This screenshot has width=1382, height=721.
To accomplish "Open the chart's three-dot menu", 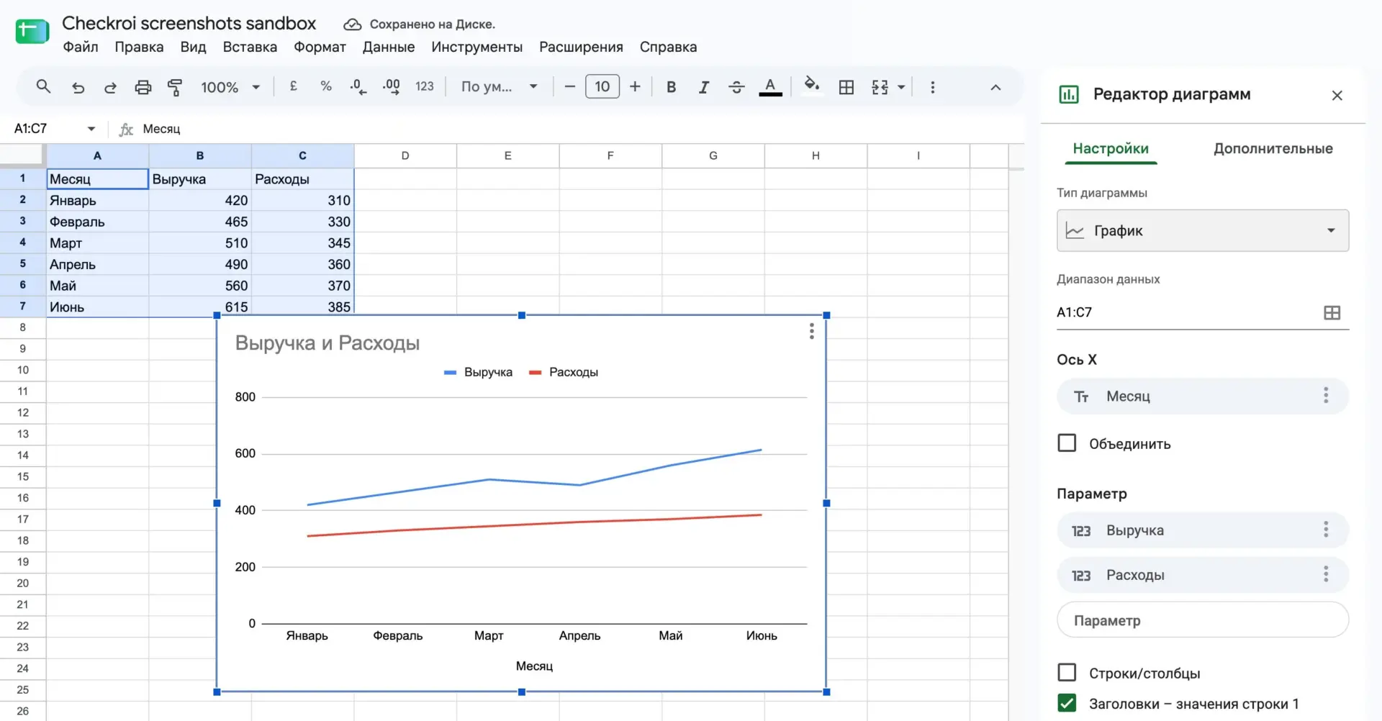I will [x=811, y=331].
